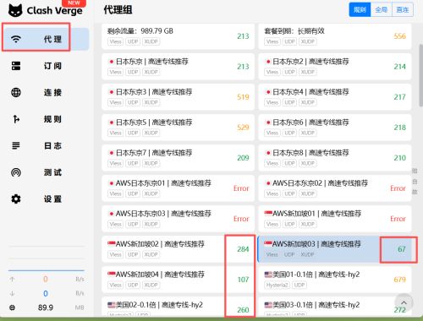Image resolution: width=423 pixels, height=321 pixels.
Task: Click the 连接 globe icon
Action: click(16, 92)
